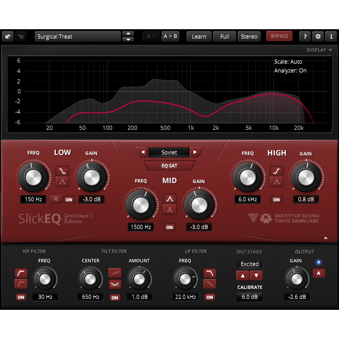
Task: Select next EQ model arrow
Action: coord(195,152)
